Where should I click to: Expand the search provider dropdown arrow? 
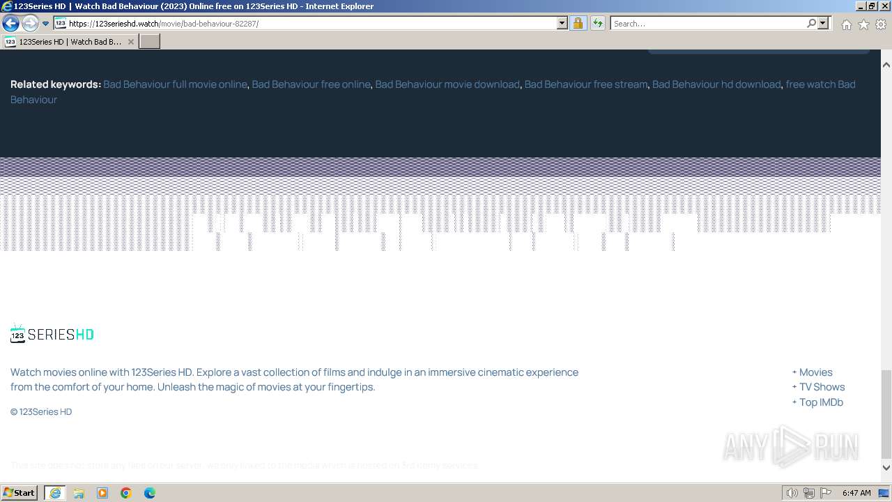point(823,24)
